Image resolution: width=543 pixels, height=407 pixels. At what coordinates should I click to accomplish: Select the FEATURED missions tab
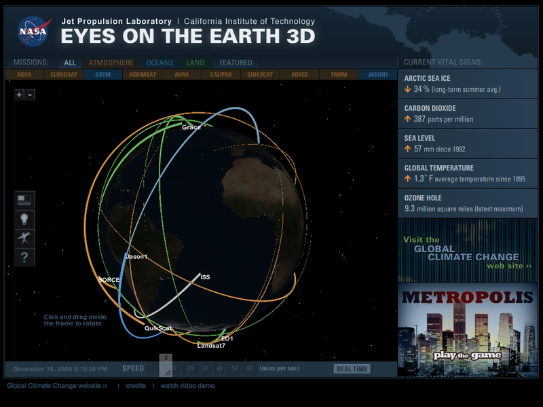click(236, 63)
